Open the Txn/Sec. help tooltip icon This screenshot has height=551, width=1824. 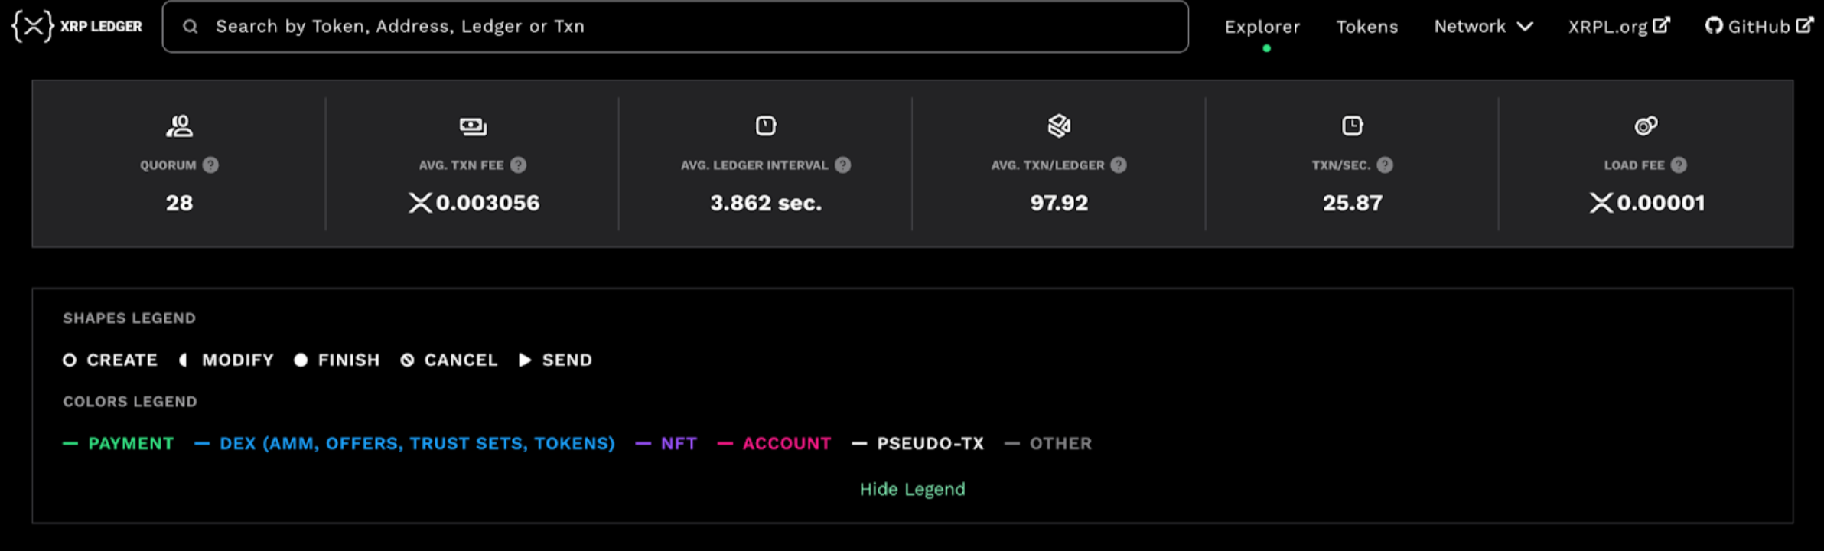[x=1383, y=164]
